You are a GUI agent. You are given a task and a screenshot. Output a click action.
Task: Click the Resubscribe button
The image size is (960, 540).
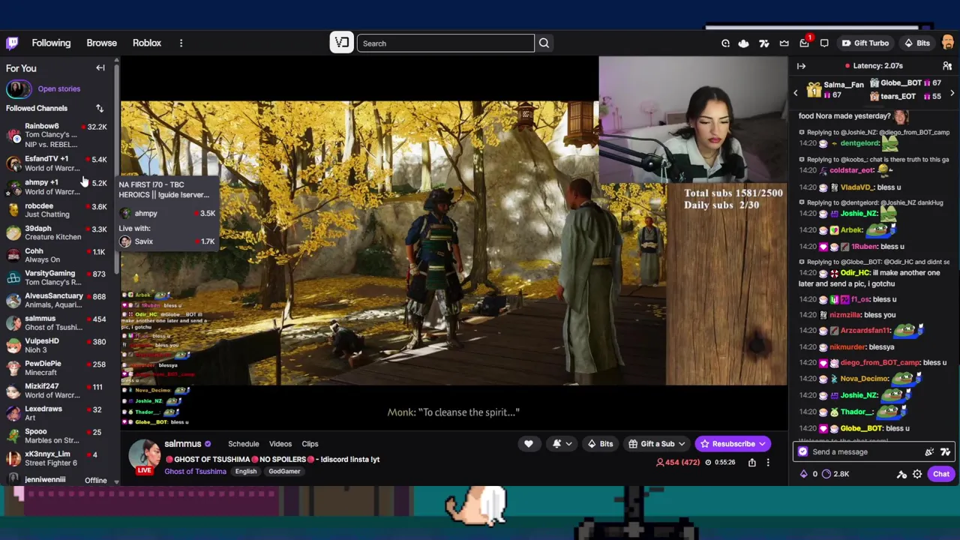[x=732, y=444]
